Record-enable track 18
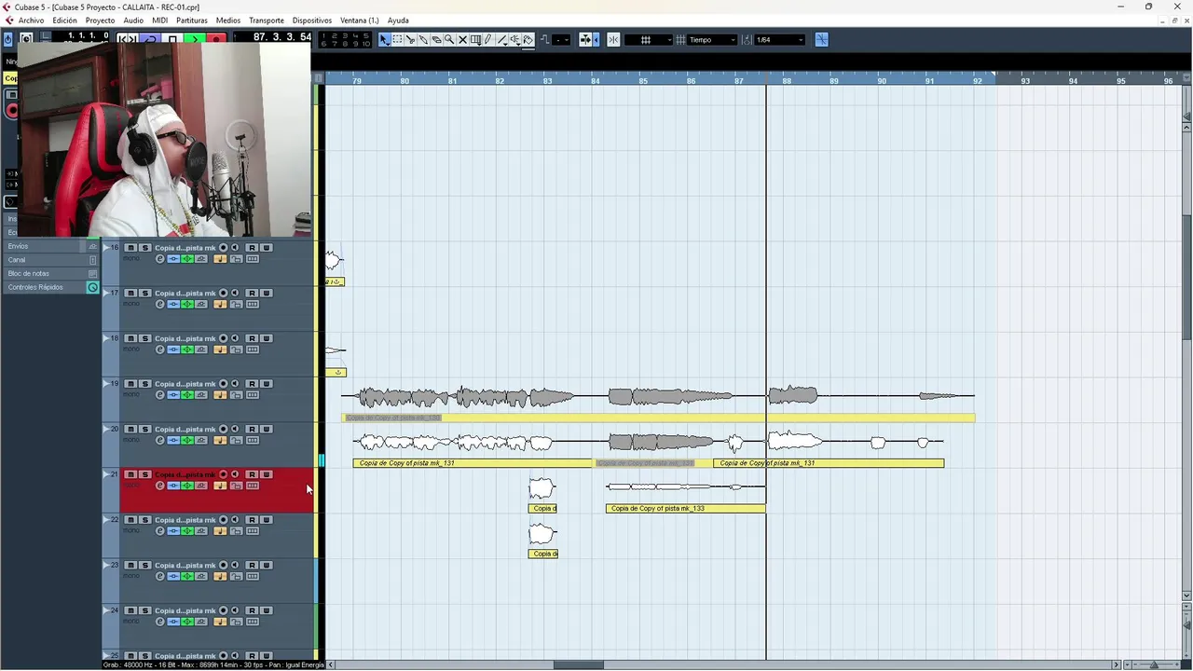The image size is (1193, 671). click(x=223, y=338)
